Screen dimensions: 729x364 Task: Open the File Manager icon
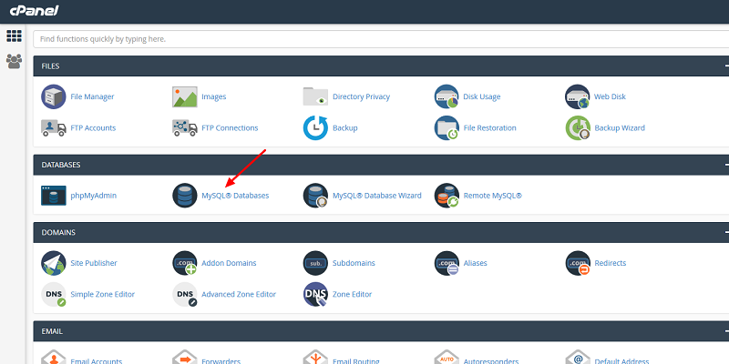click(54, 96)
